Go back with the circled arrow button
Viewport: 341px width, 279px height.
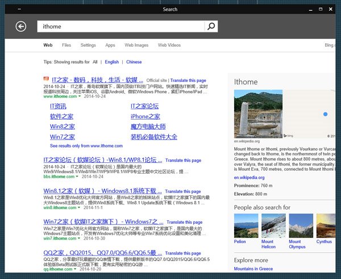(x=21, y=27)
